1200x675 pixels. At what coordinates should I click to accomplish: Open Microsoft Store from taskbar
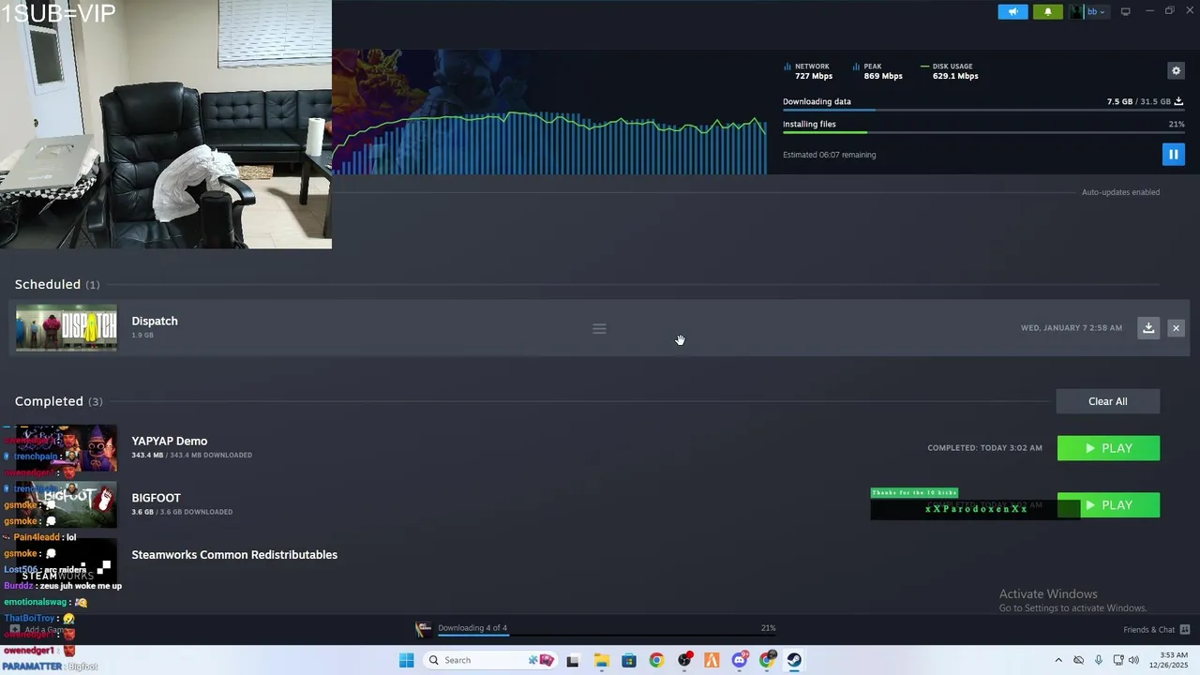[629, 660]
